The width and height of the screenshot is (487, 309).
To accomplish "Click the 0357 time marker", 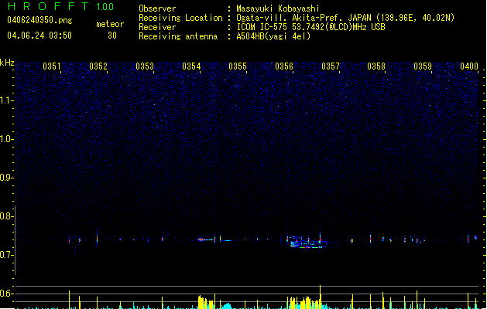I will 331,66.
